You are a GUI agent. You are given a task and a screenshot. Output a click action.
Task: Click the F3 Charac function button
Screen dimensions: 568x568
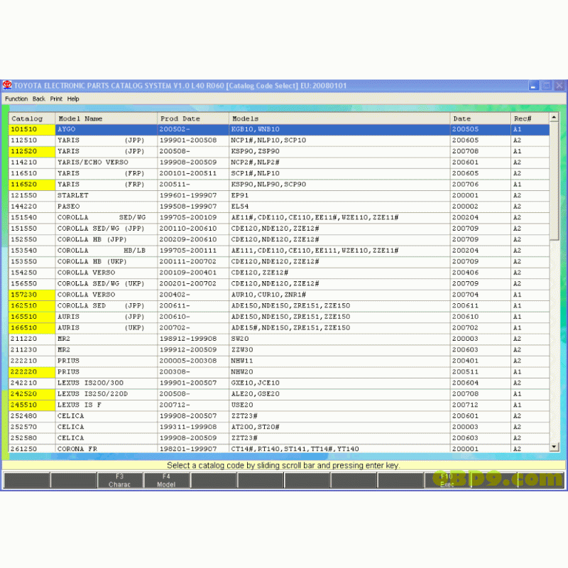pos(119,481)
